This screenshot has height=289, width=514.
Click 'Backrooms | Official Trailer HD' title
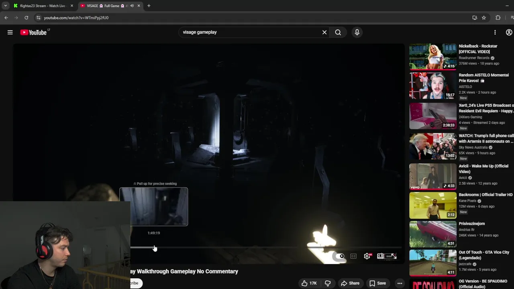[485, 195]
